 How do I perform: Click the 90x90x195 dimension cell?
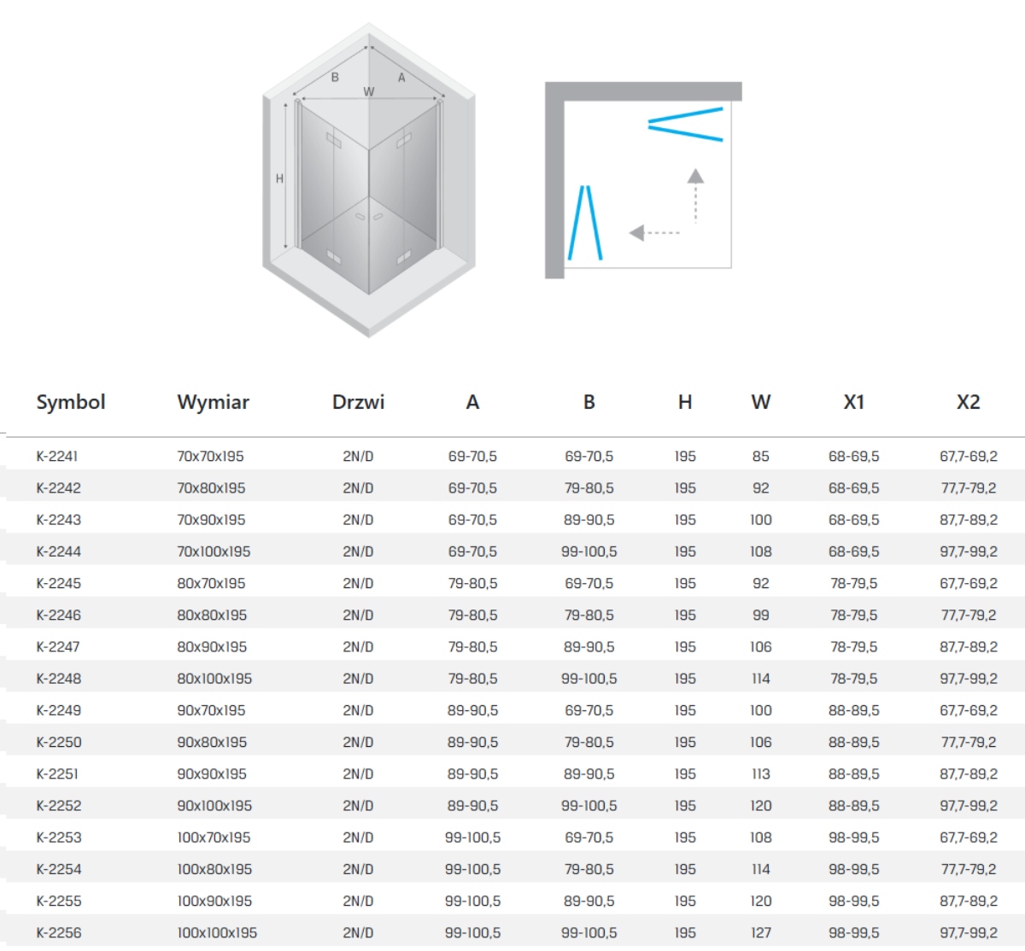[212, 774]
